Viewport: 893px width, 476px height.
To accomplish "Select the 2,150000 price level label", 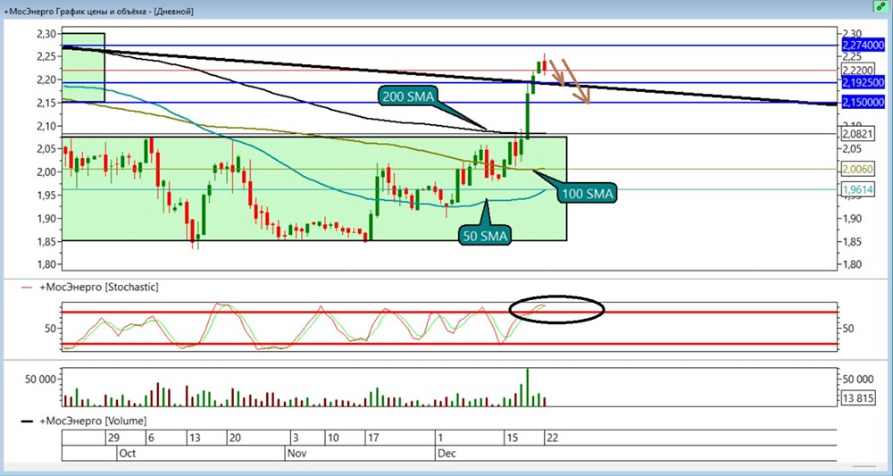I will (x=863, y=103).
